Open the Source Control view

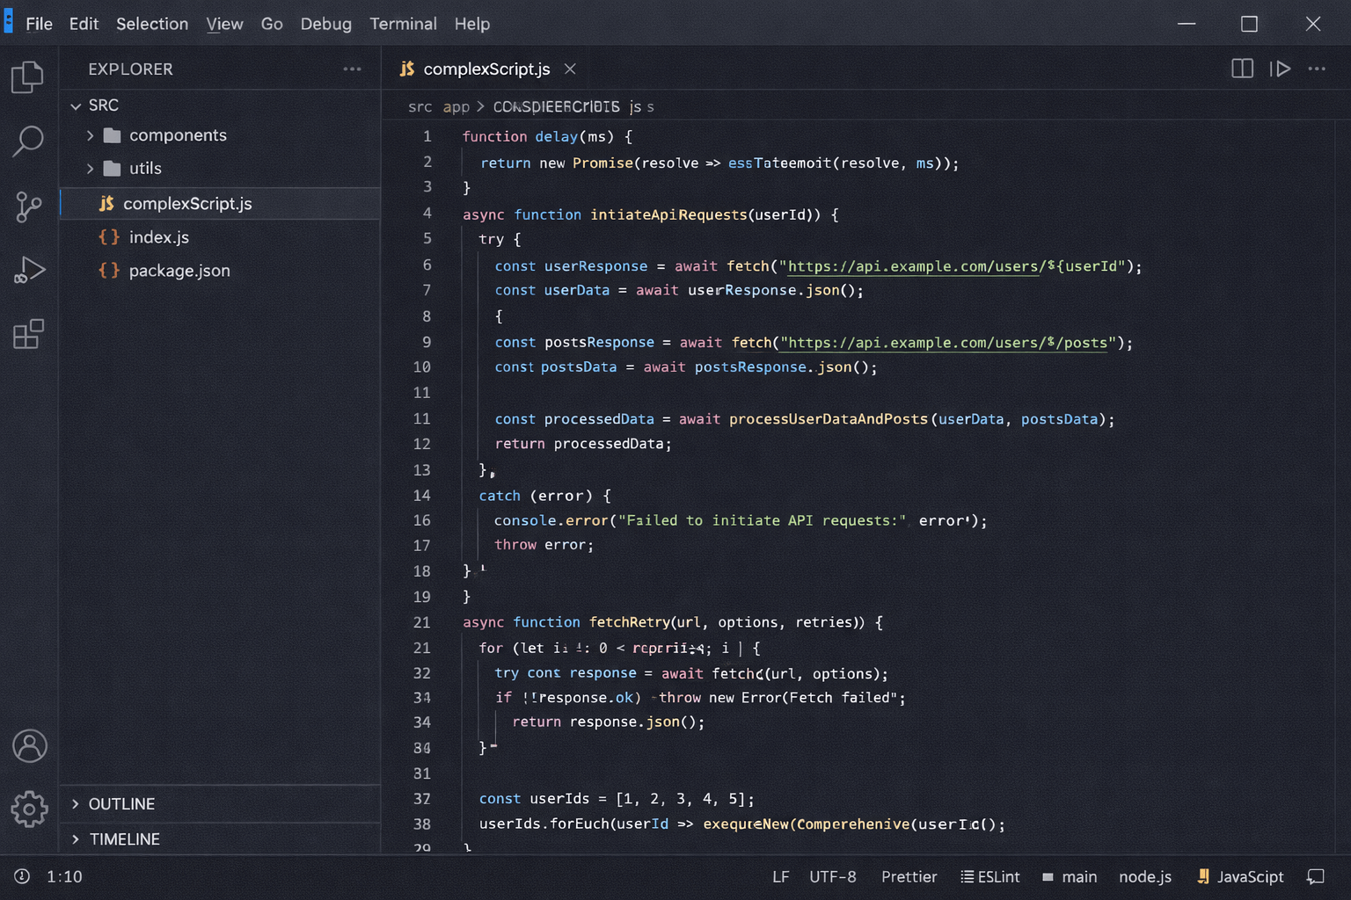click(x=28, y=207)
